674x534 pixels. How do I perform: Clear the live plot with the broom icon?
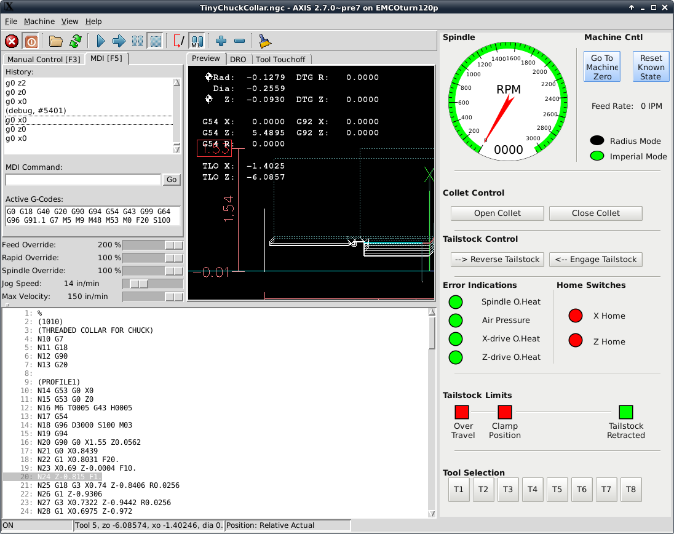coord(264,41)
